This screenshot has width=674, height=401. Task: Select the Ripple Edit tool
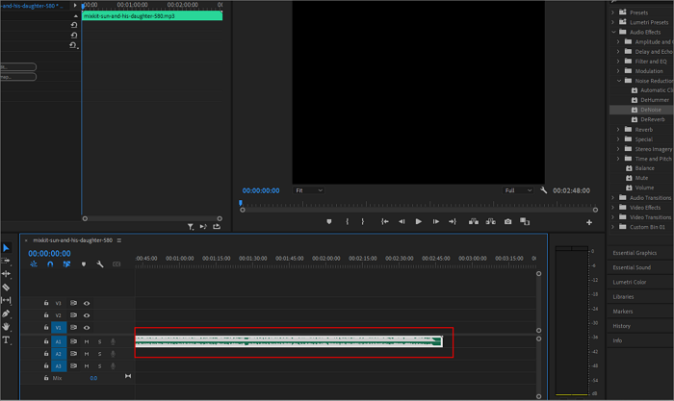pyautogui.click(x=6, y=273)
